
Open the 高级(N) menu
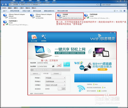pos(28,8)
